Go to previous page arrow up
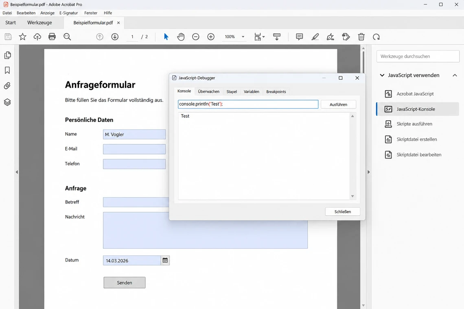 (x=100, y=37)
